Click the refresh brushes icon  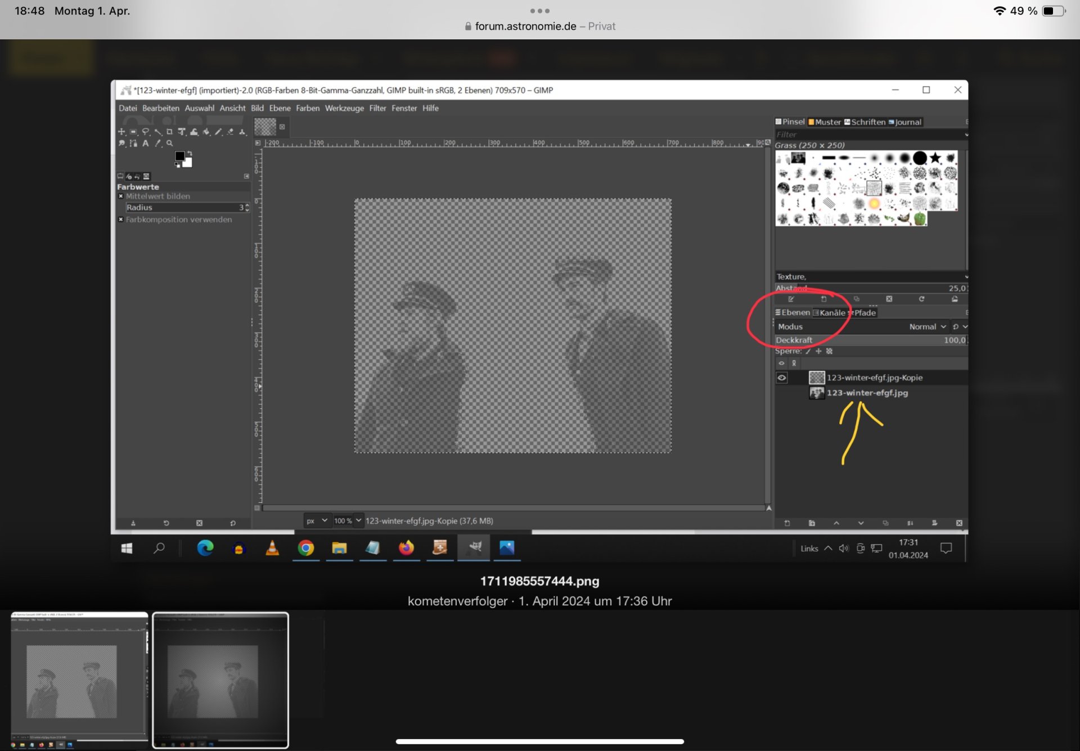921,299
